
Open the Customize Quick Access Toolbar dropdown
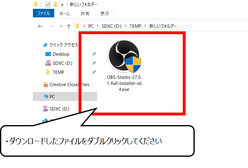(x=62, y=5)
